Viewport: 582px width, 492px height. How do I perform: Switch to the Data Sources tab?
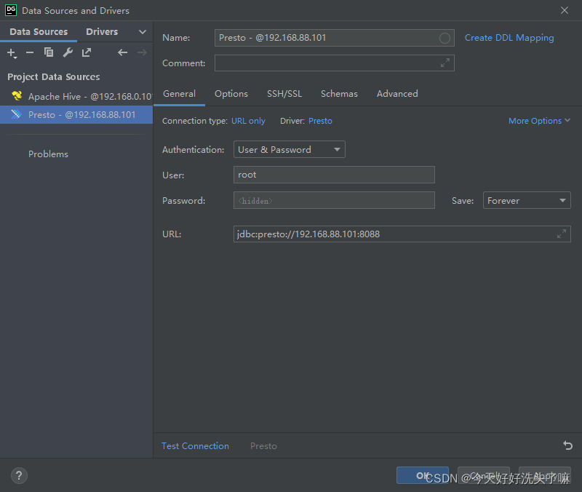[39, 32]
